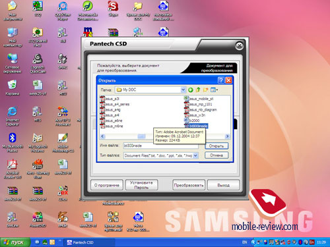The height and width of the screenshot is (247, 330).
Task: Open the CDex desktop icon
Action: coord(63,193)
